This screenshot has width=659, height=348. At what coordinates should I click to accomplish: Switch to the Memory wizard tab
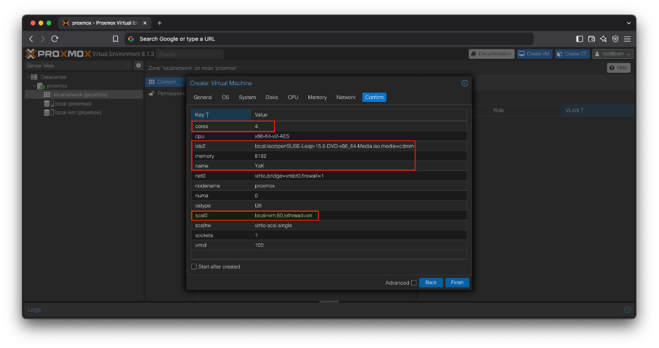pos(317,98)
